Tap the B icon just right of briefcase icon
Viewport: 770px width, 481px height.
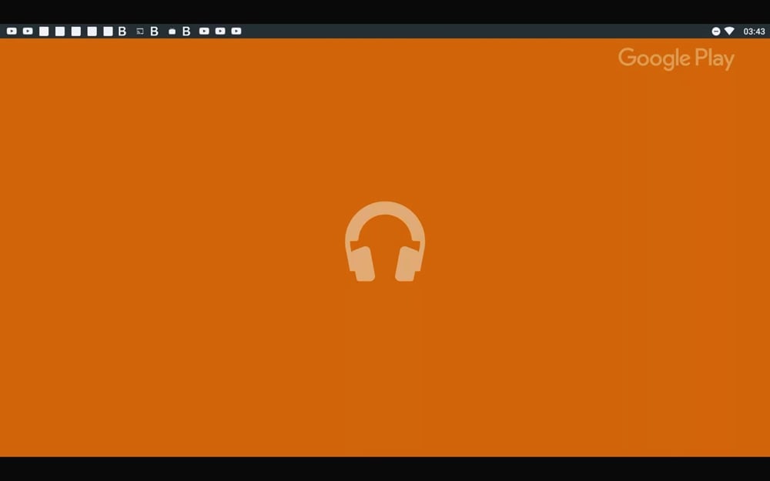[186, 32]
